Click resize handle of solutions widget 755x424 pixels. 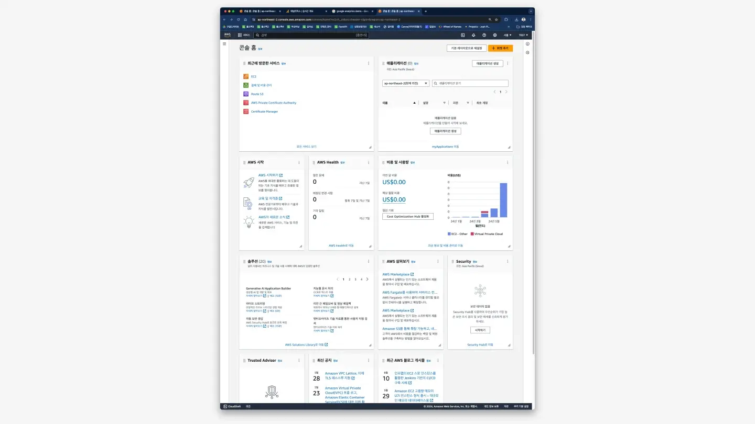[370, 345]
